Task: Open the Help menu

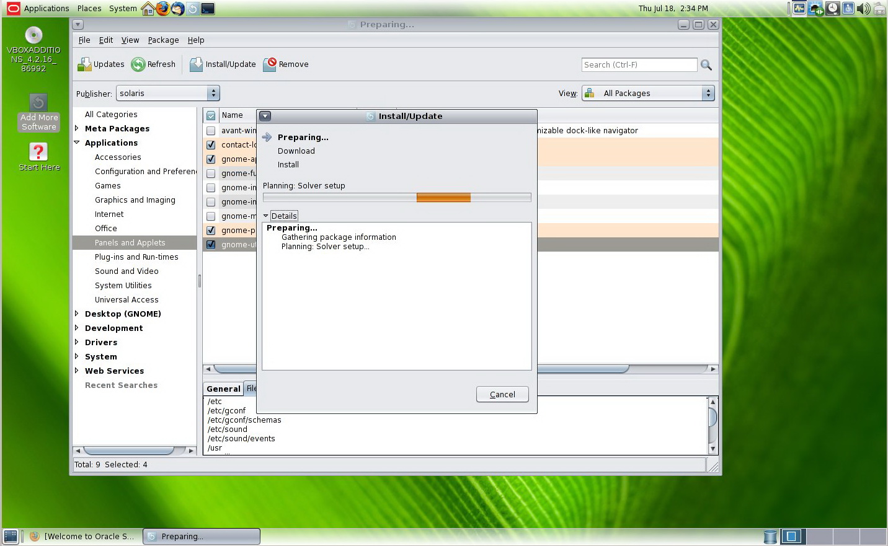Action: tap(196, 40)
